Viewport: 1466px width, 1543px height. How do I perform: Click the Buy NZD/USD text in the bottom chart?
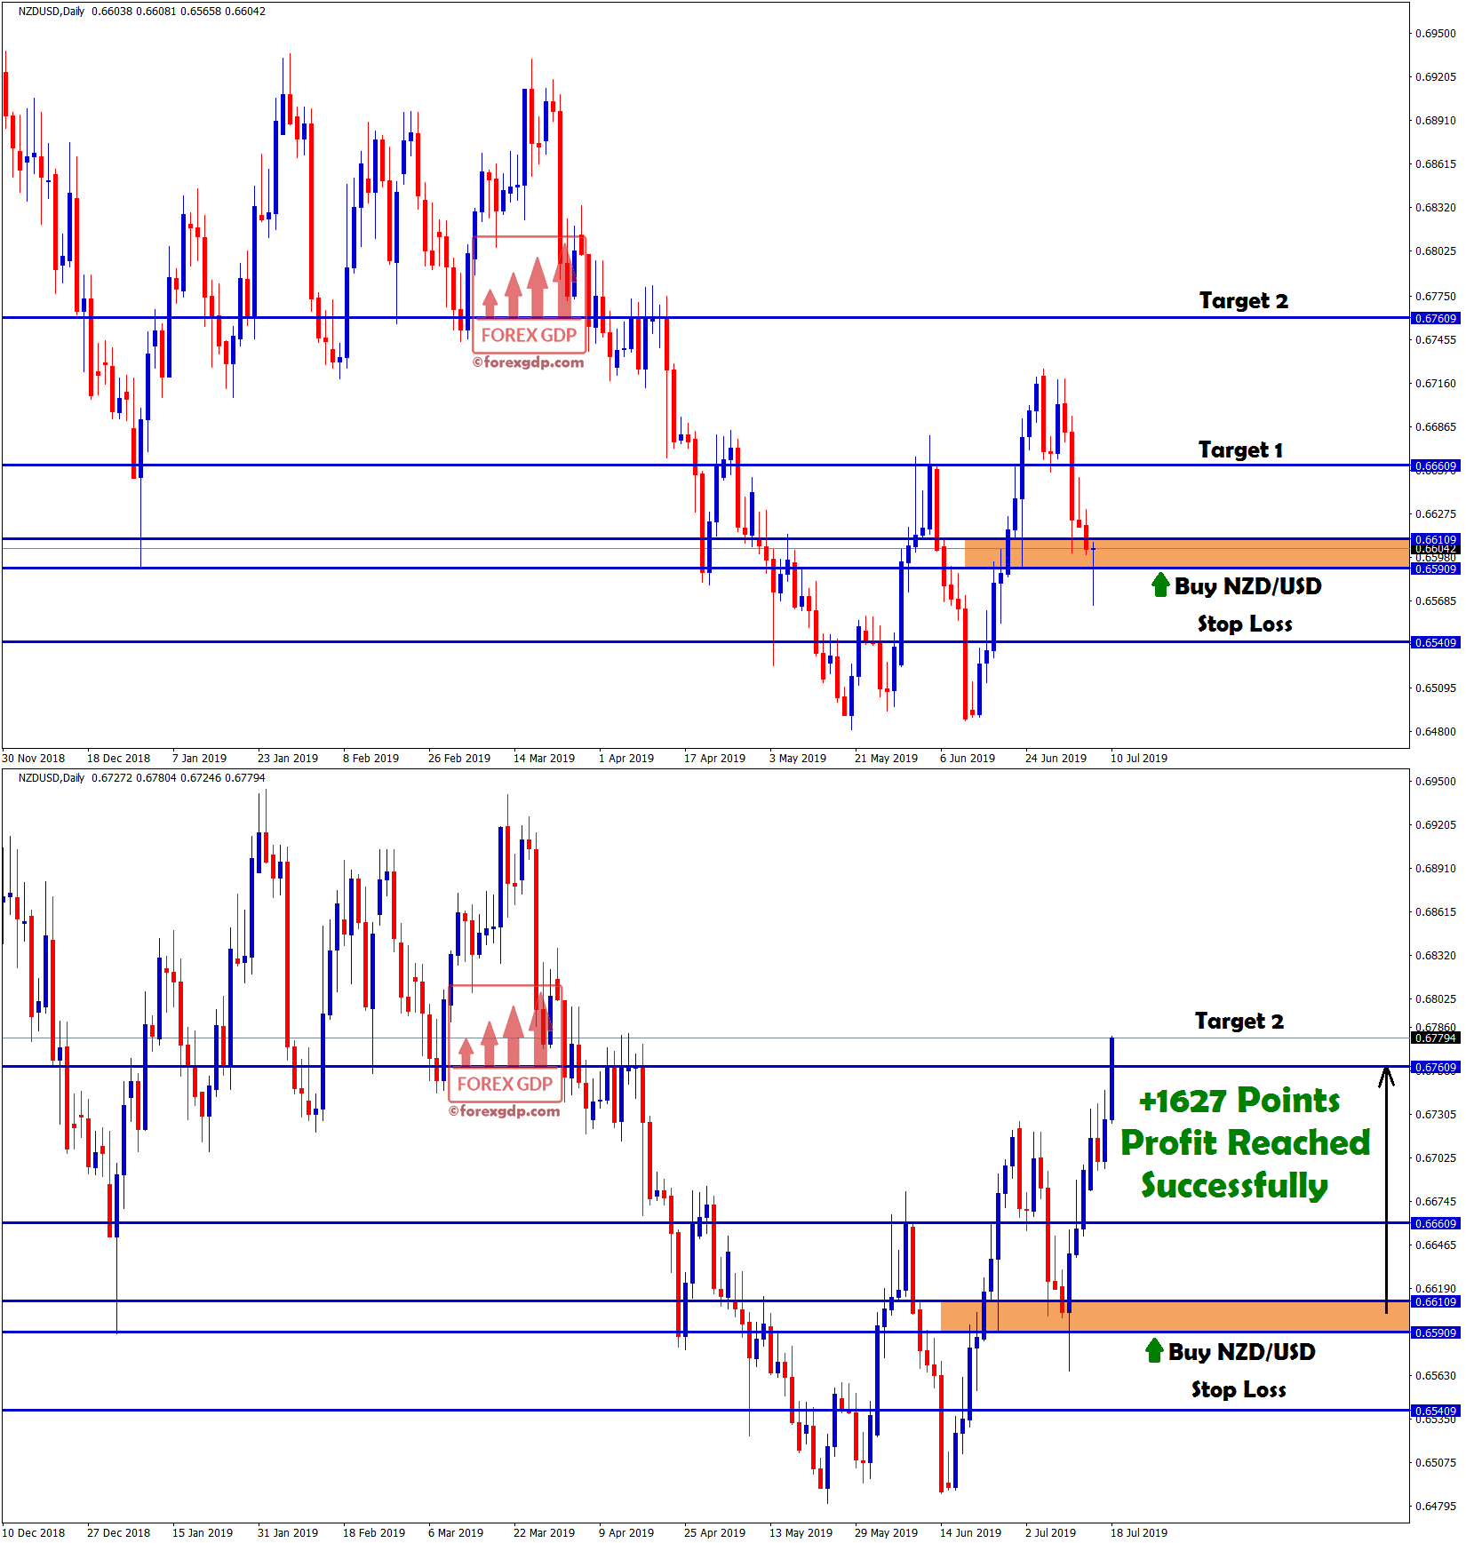(x=1241, y=1352)
